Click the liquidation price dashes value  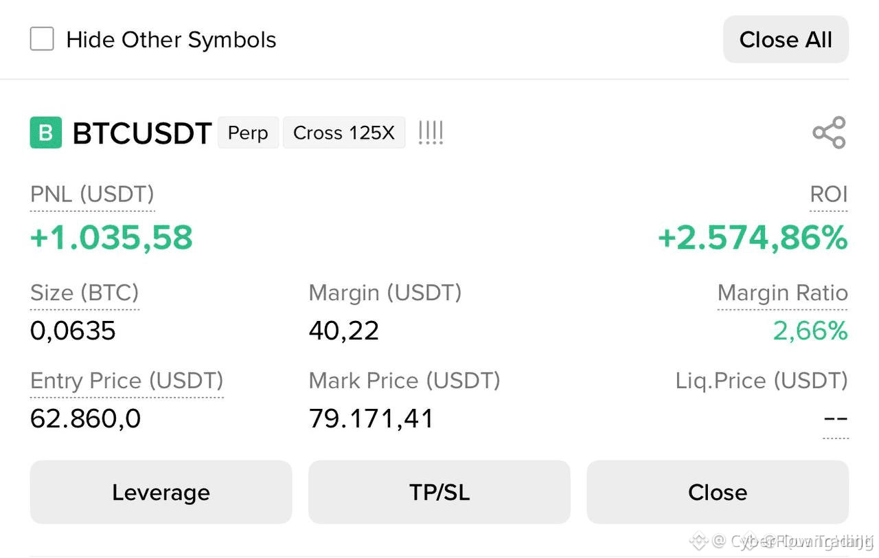(x=835, y=418)
